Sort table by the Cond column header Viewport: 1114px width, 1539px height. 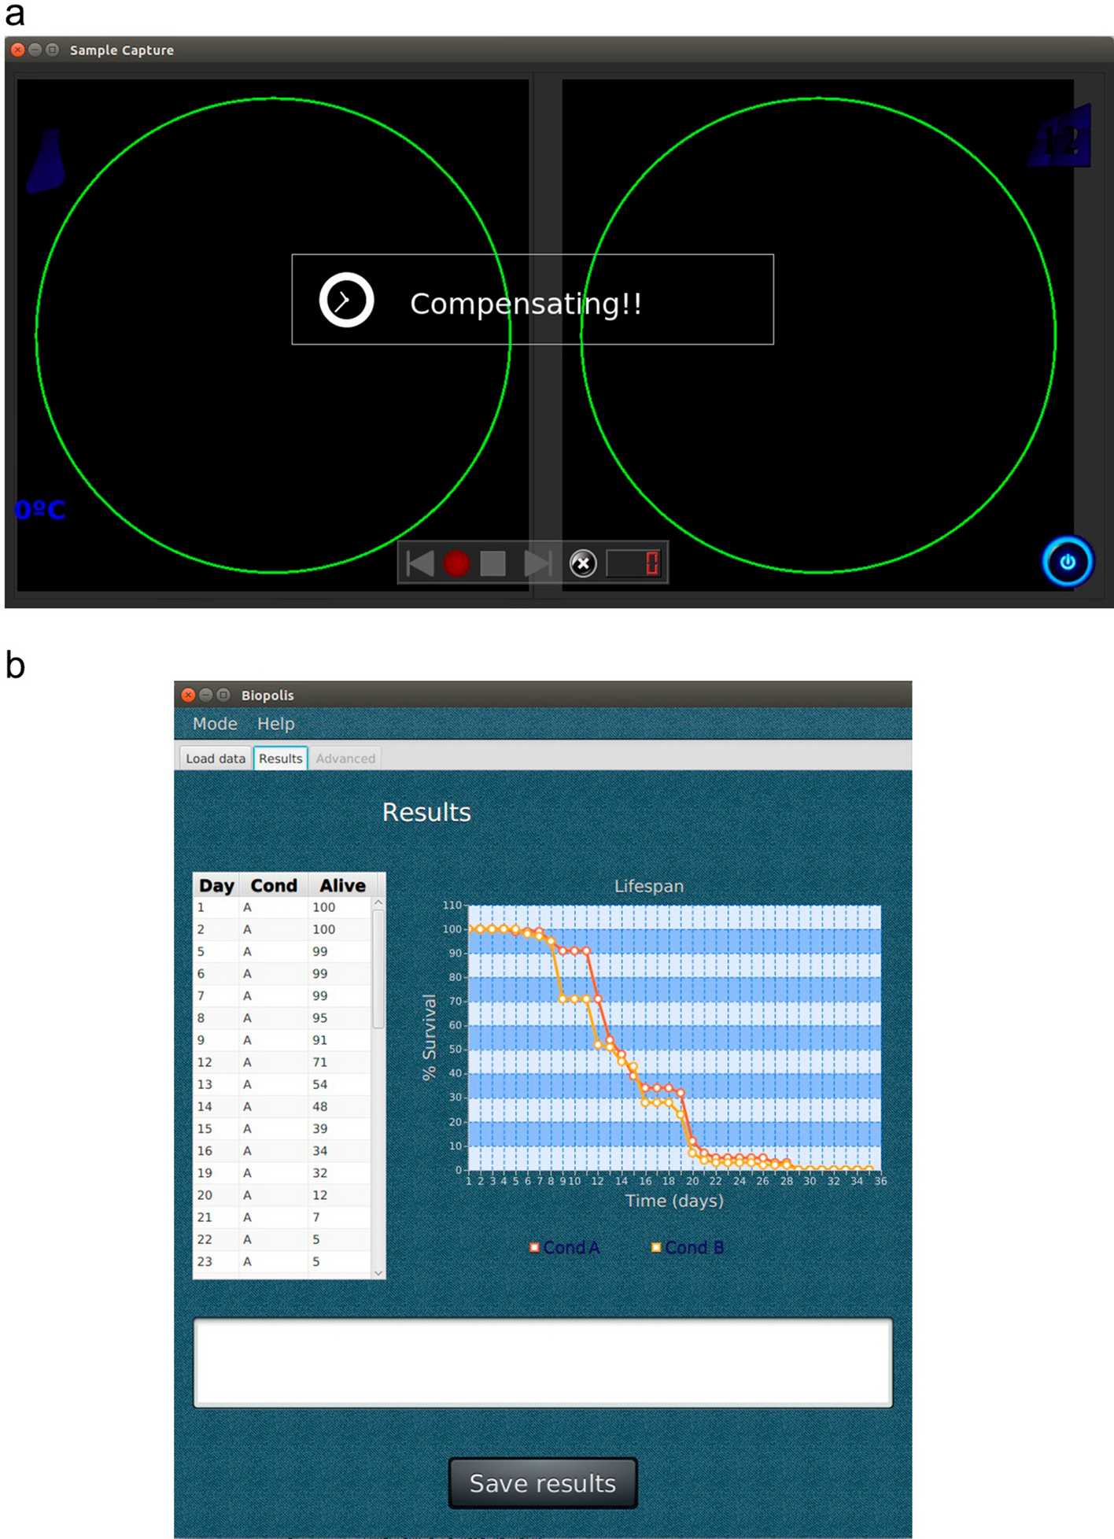coord(274,885)
